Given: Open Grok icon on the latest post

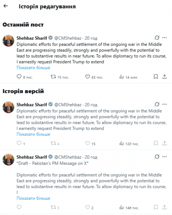Looking at the screenshot, I should tap(157, 38).
